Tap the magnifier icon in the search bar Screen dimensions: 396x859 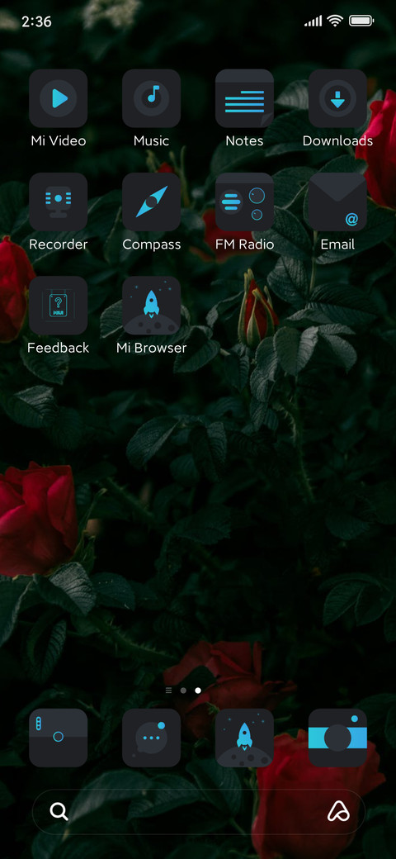click(x=59, y=811)
